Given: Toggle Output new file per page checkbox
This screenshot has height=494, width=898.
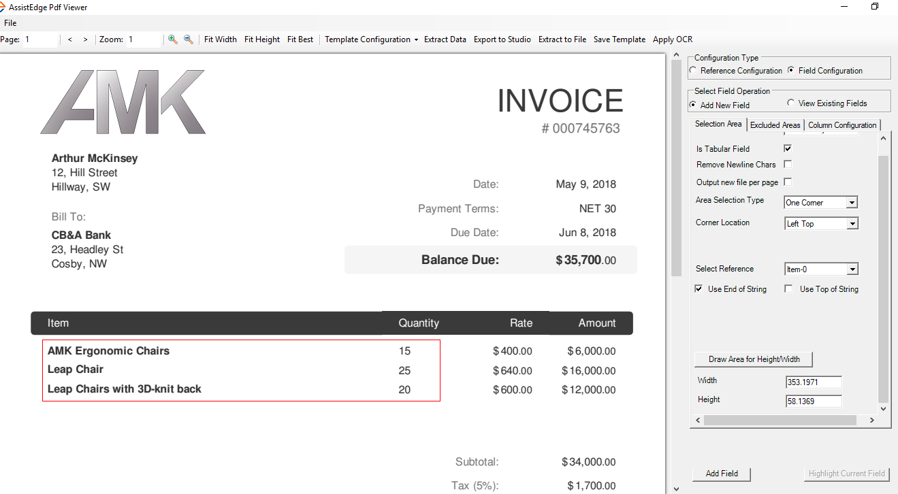Looking at the screenshot, I should [x=788, y=182].
